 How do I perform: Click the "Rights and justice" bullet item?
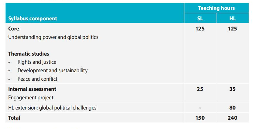coord(37,62)
